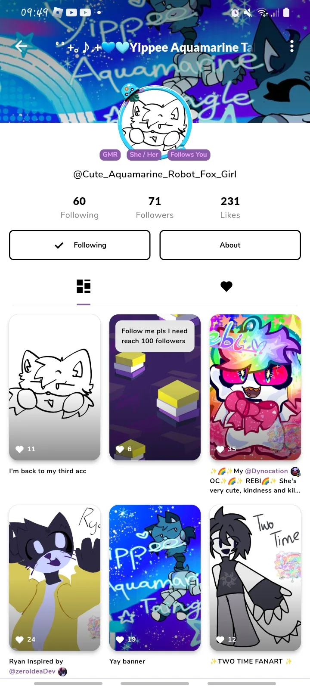310x689 pixels.
Task: Tap heart icon on Yay banner post
Action: click(x=120, y=639)
